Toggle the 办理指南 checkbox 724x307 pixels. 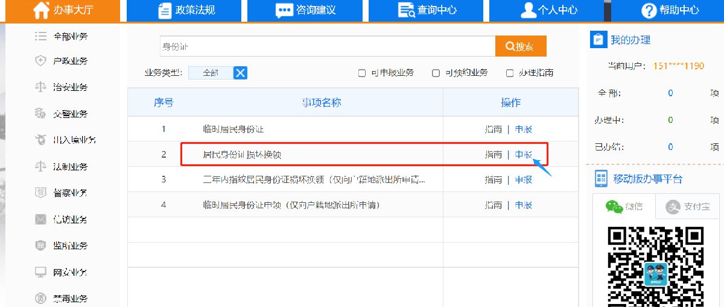tap(510, 73)
